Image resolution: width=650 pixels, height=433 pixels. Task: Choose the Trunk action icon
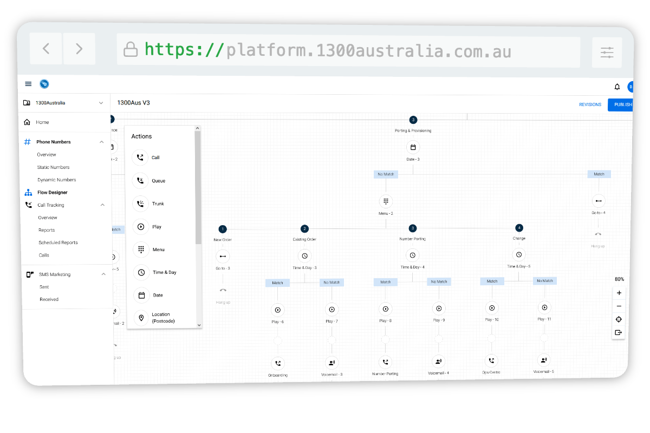point(140,204)
